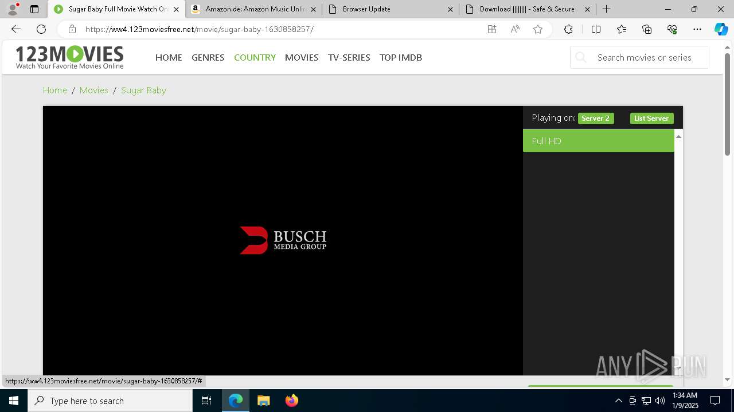Viewport: 734px width, 412px height.
Task: Click the search magnifier icon on site
Action: click(x=581, y=57)
